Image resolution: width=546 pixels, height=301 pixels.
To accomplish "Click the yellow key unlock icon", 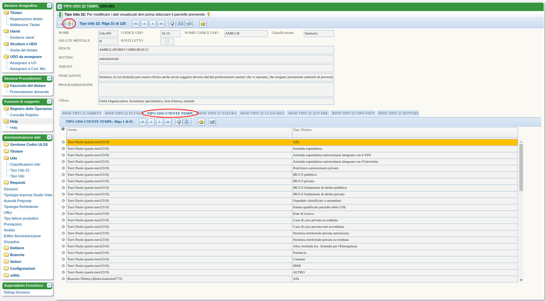I will [x=69, y=24].
